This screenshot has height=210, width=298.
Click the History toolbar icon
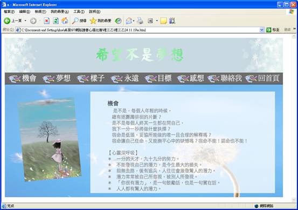[118, 21]
